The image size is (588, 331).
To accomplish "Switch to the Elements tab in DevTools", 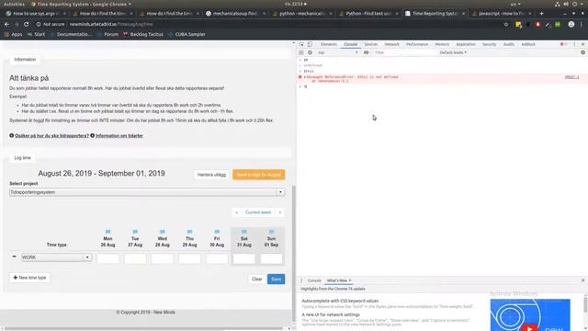I will pos(329,44).
